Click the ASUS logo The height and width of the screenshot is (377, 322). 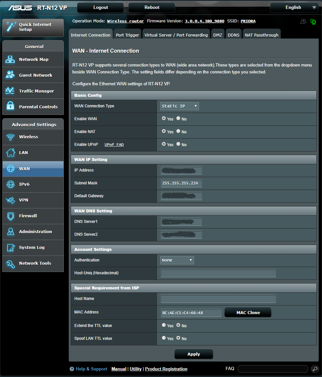(x=20, y=8)
